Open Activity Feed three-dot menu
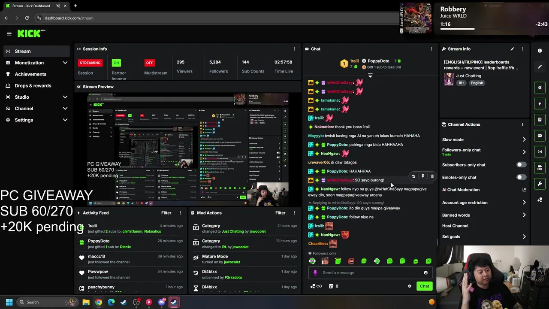Viewport: 549px width, 309px height. coord(180,213)
